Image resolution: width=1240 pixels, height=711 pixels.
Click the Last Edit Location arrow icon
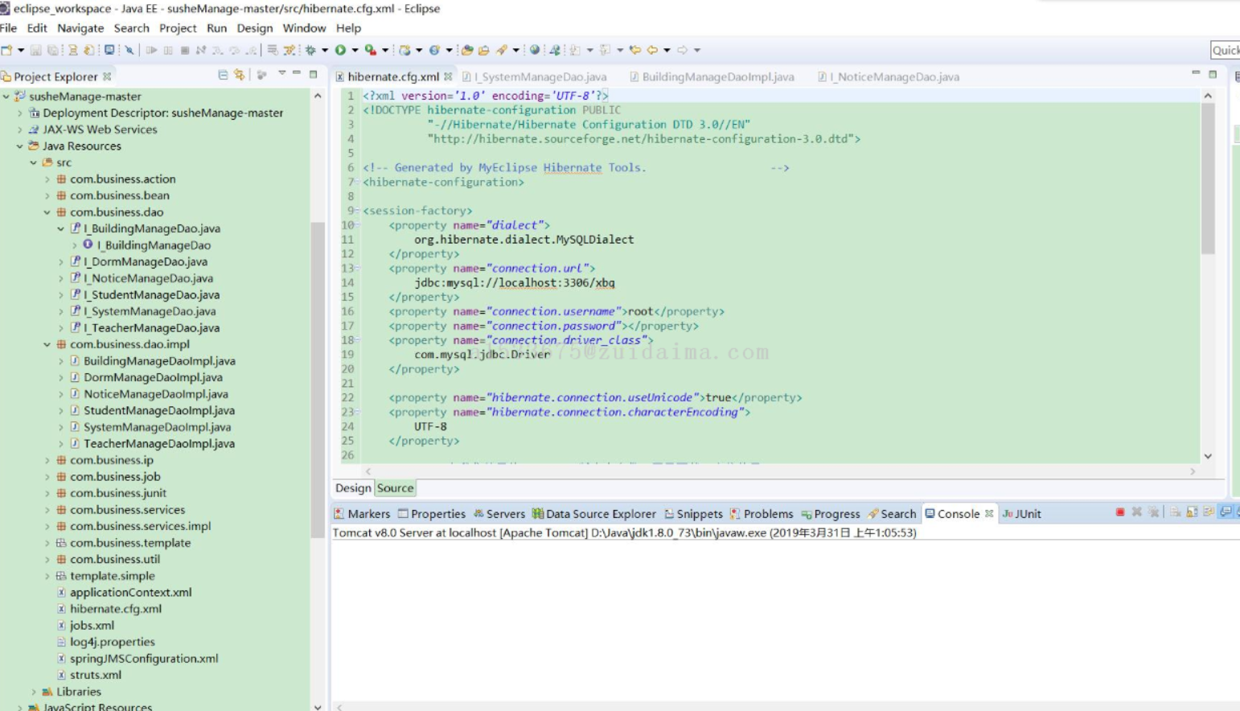[634, 50]
